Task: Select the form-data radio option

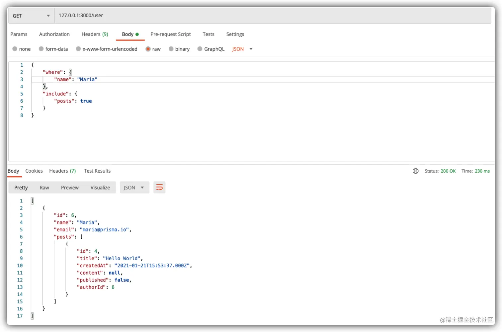Action: click(41, 49)
